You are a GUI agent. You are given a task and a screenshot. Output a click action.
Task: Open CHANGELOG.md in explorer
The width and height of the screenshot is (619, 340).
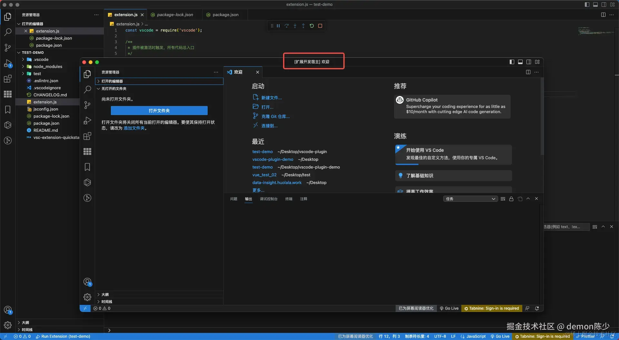click(x=50, y=95)
